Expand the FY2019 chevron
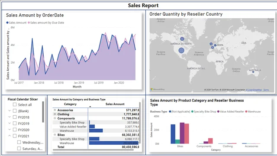Image resolution: width=277 pixels, height=156 pixels. pyautogui.click(x=10, y=123)
